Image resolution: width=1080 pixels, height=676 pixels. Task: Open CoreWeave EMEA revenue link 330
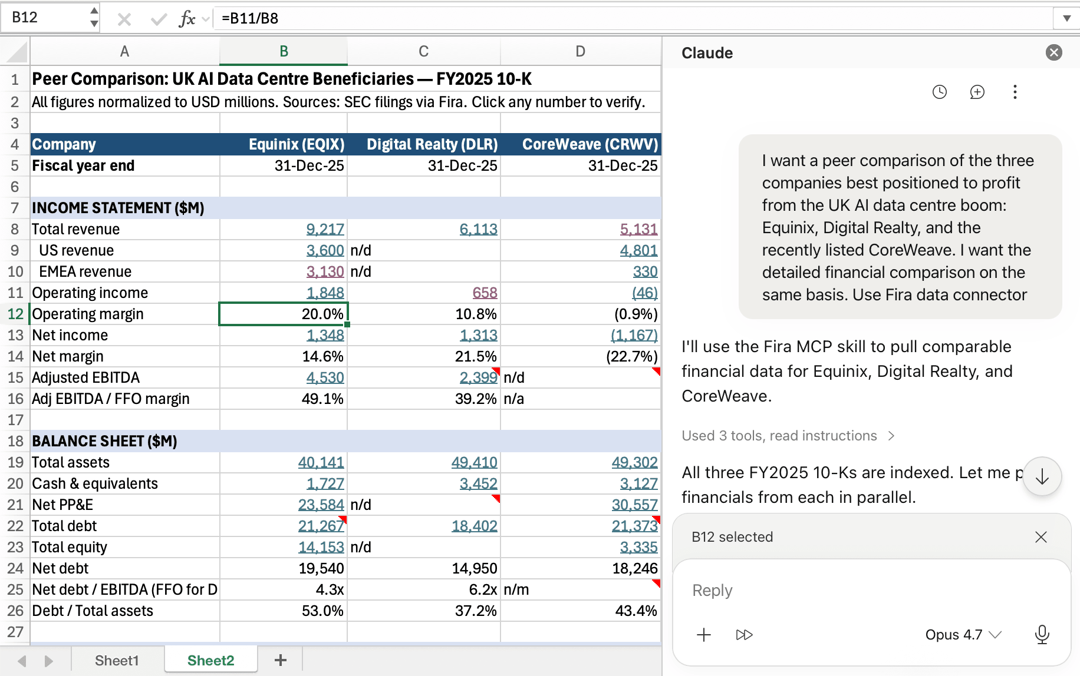pyautogui.click(x=645, y=271)
